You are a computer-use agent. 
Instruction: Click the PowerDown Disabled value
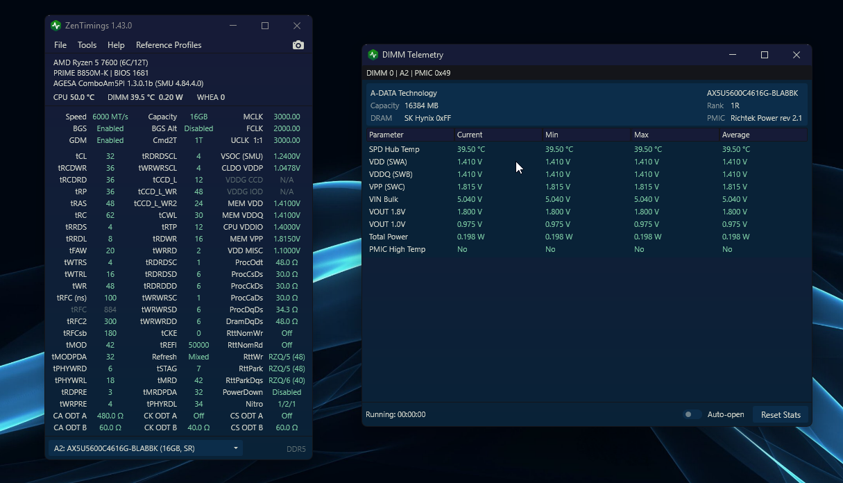(x=287, y=392)
